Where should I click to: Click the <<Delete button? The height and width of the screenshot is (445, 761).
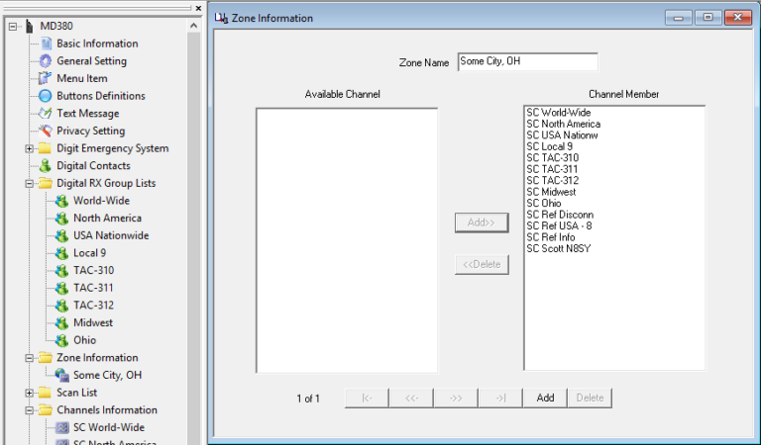click(x=482, y=264)
